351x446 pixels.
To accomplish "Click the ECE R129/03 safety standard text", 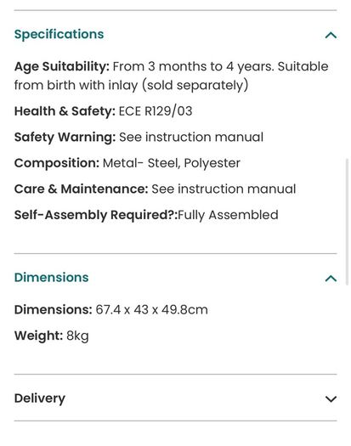I will click(156, 111).
